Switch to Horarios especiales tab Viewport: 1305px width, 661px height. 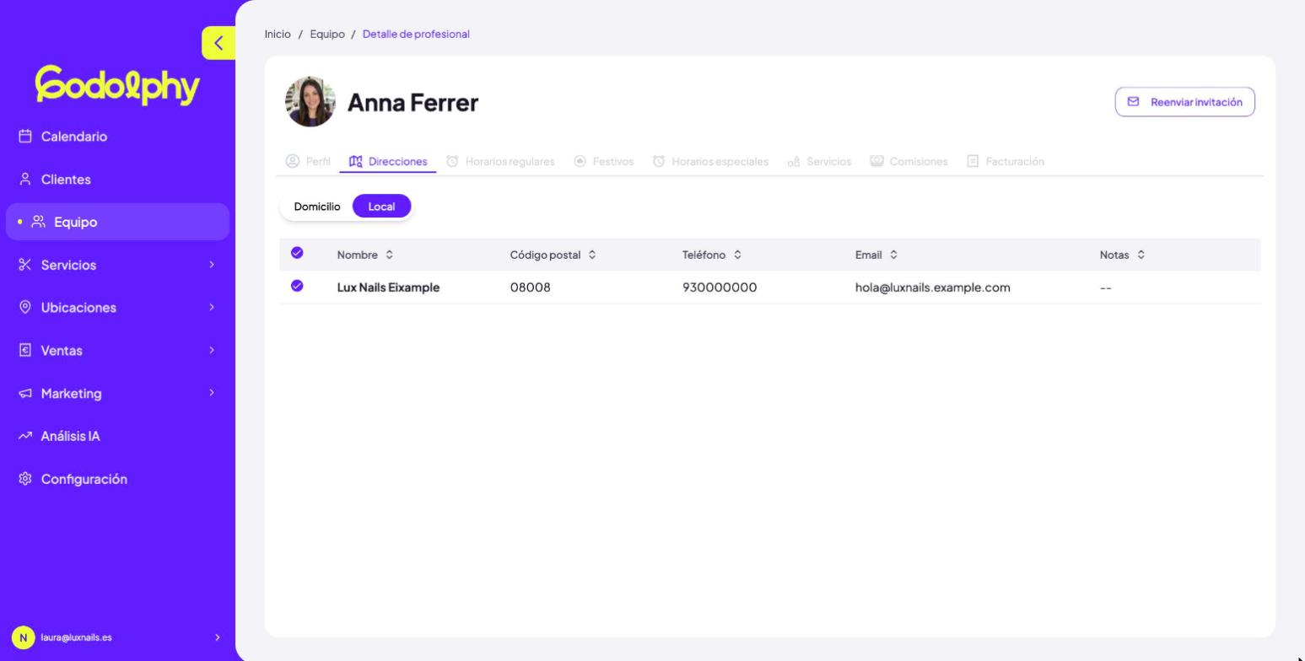710,161
